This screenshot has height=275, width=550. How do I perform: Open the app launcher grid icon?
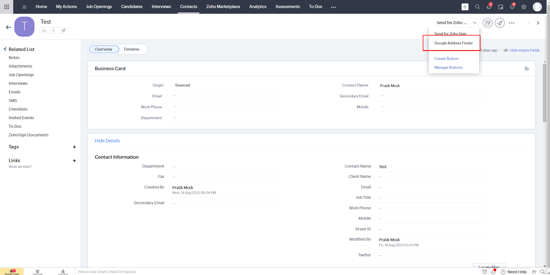point(6,7)
